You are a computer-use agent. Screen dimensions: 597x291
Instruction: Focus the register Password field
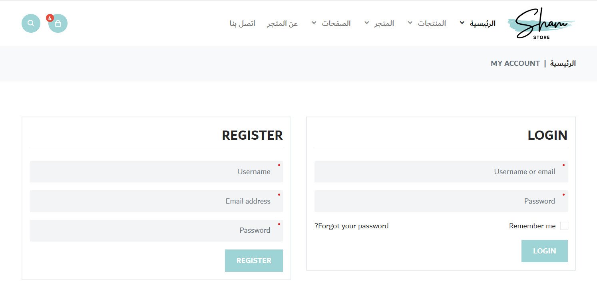pyautogui.click(x=156, y=230)
